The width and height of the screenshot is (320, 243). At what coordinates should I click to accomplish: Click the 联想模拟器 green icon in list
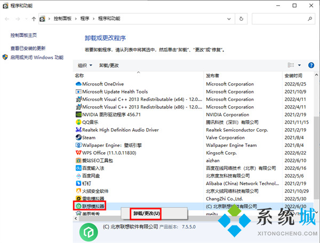pos(78,206)
